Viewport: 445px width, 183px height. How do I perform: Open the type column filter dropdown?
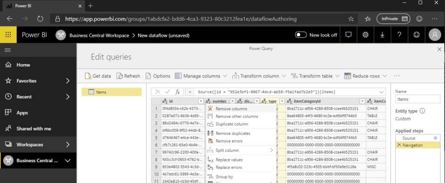coord(282,101)
